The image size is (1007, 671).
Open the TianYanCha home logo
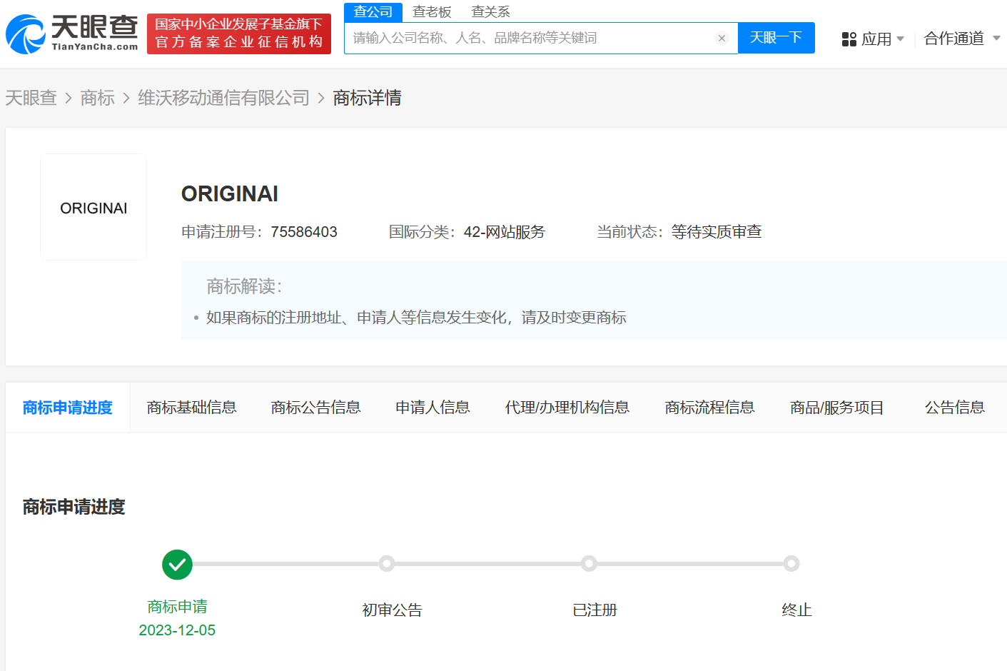point(72,34)
